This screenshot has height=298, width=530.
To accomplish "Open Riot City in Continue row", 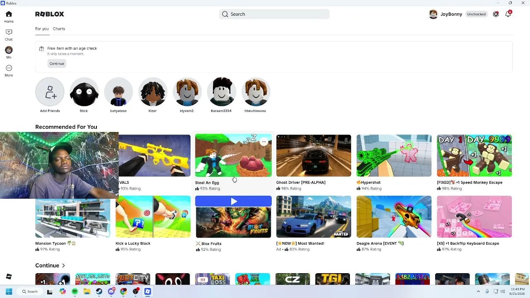I will click(132, 279).
